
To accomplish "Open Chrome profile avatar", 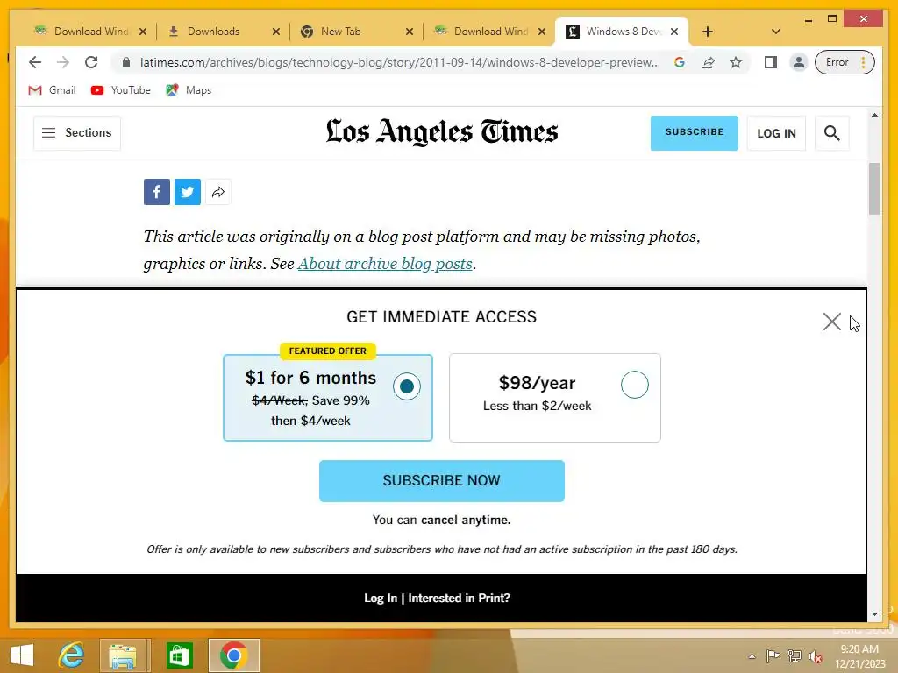I will [x=798, y=62].
